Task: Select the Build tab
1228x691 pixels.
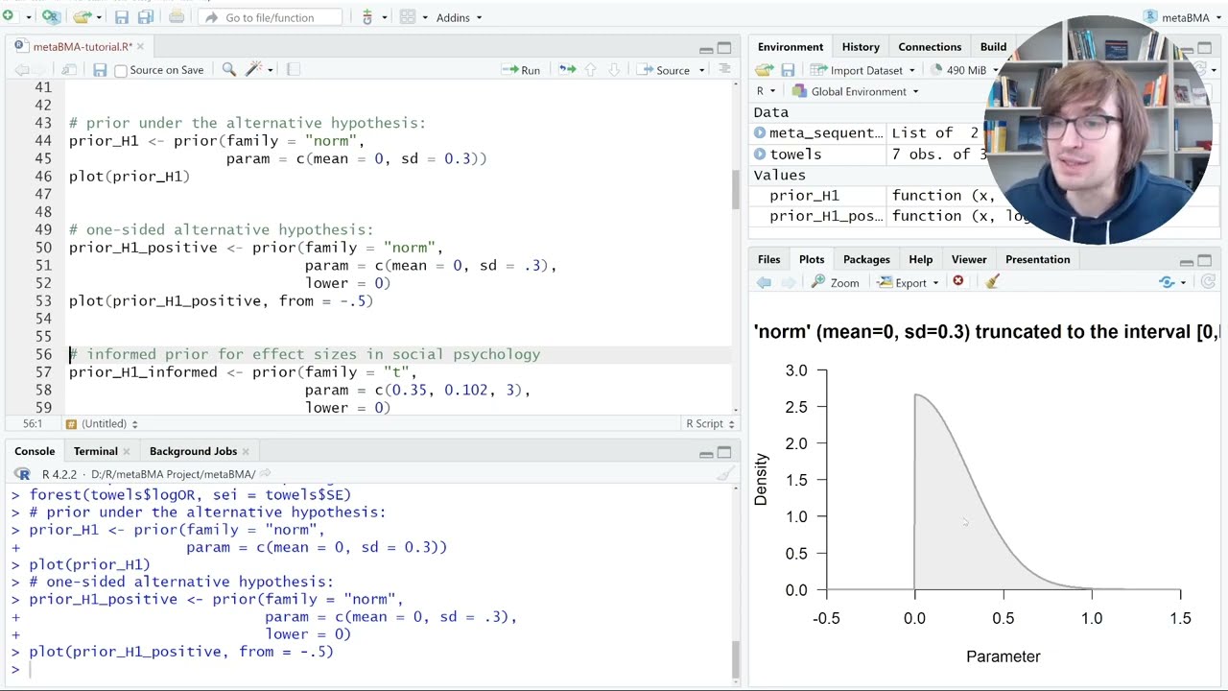Action: (993, 47)
